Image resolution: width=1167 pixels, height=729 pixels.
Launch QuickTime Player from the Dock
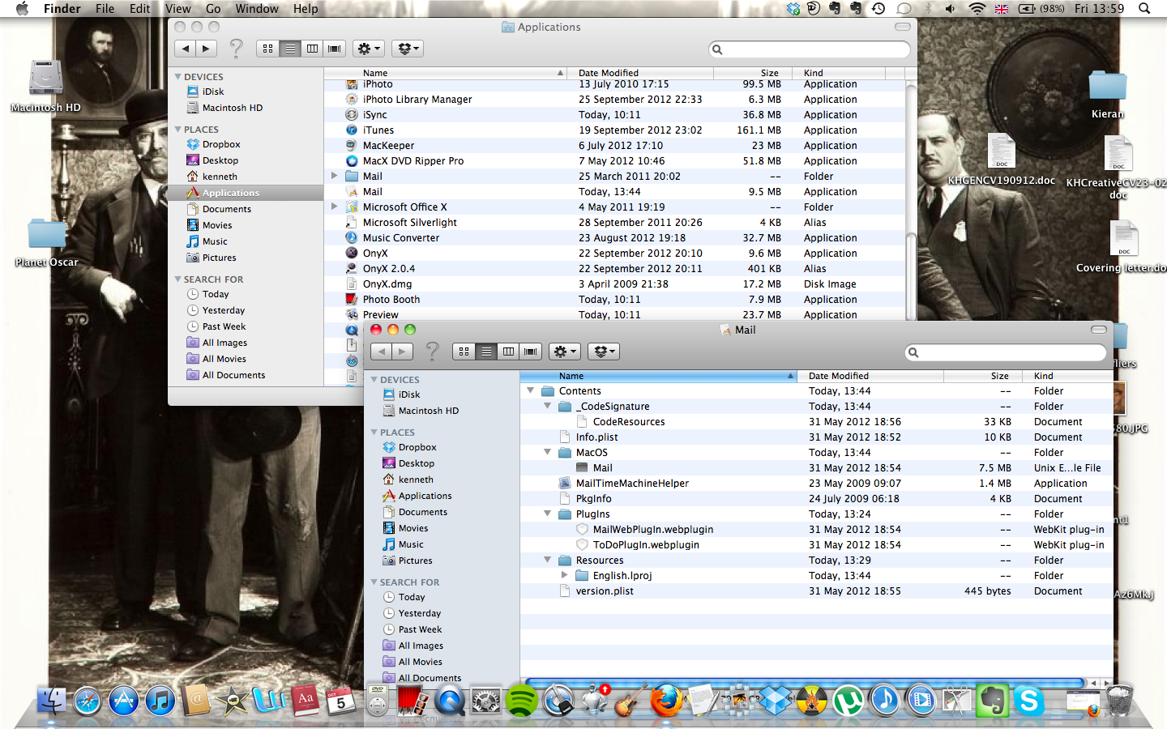coord(450,701)
